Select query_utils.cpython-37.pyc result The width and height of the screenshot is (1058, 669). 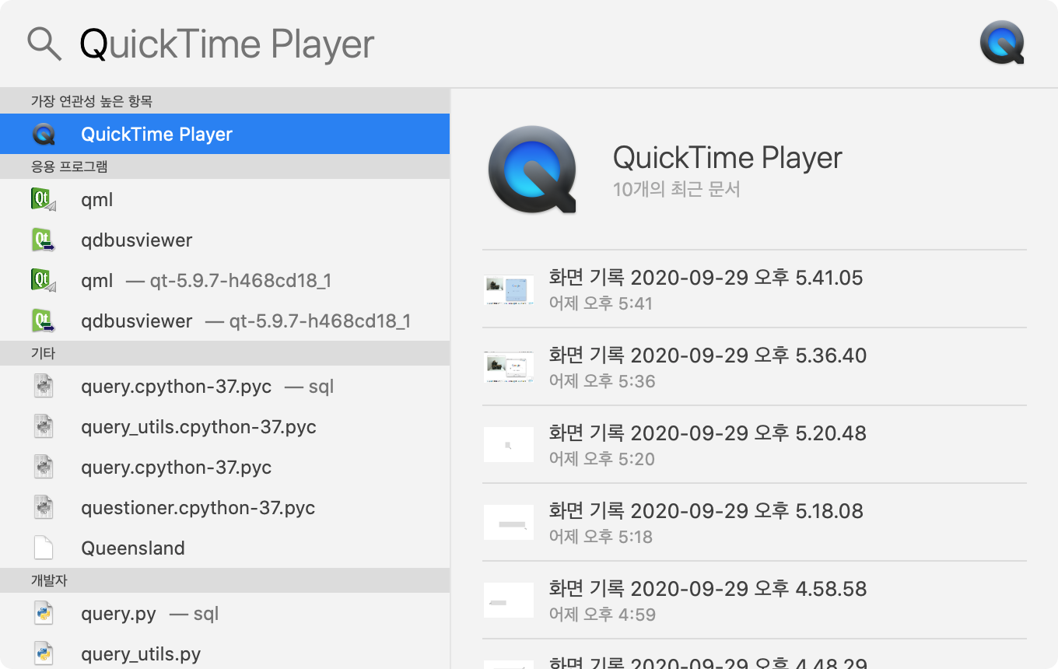(225, 426)
